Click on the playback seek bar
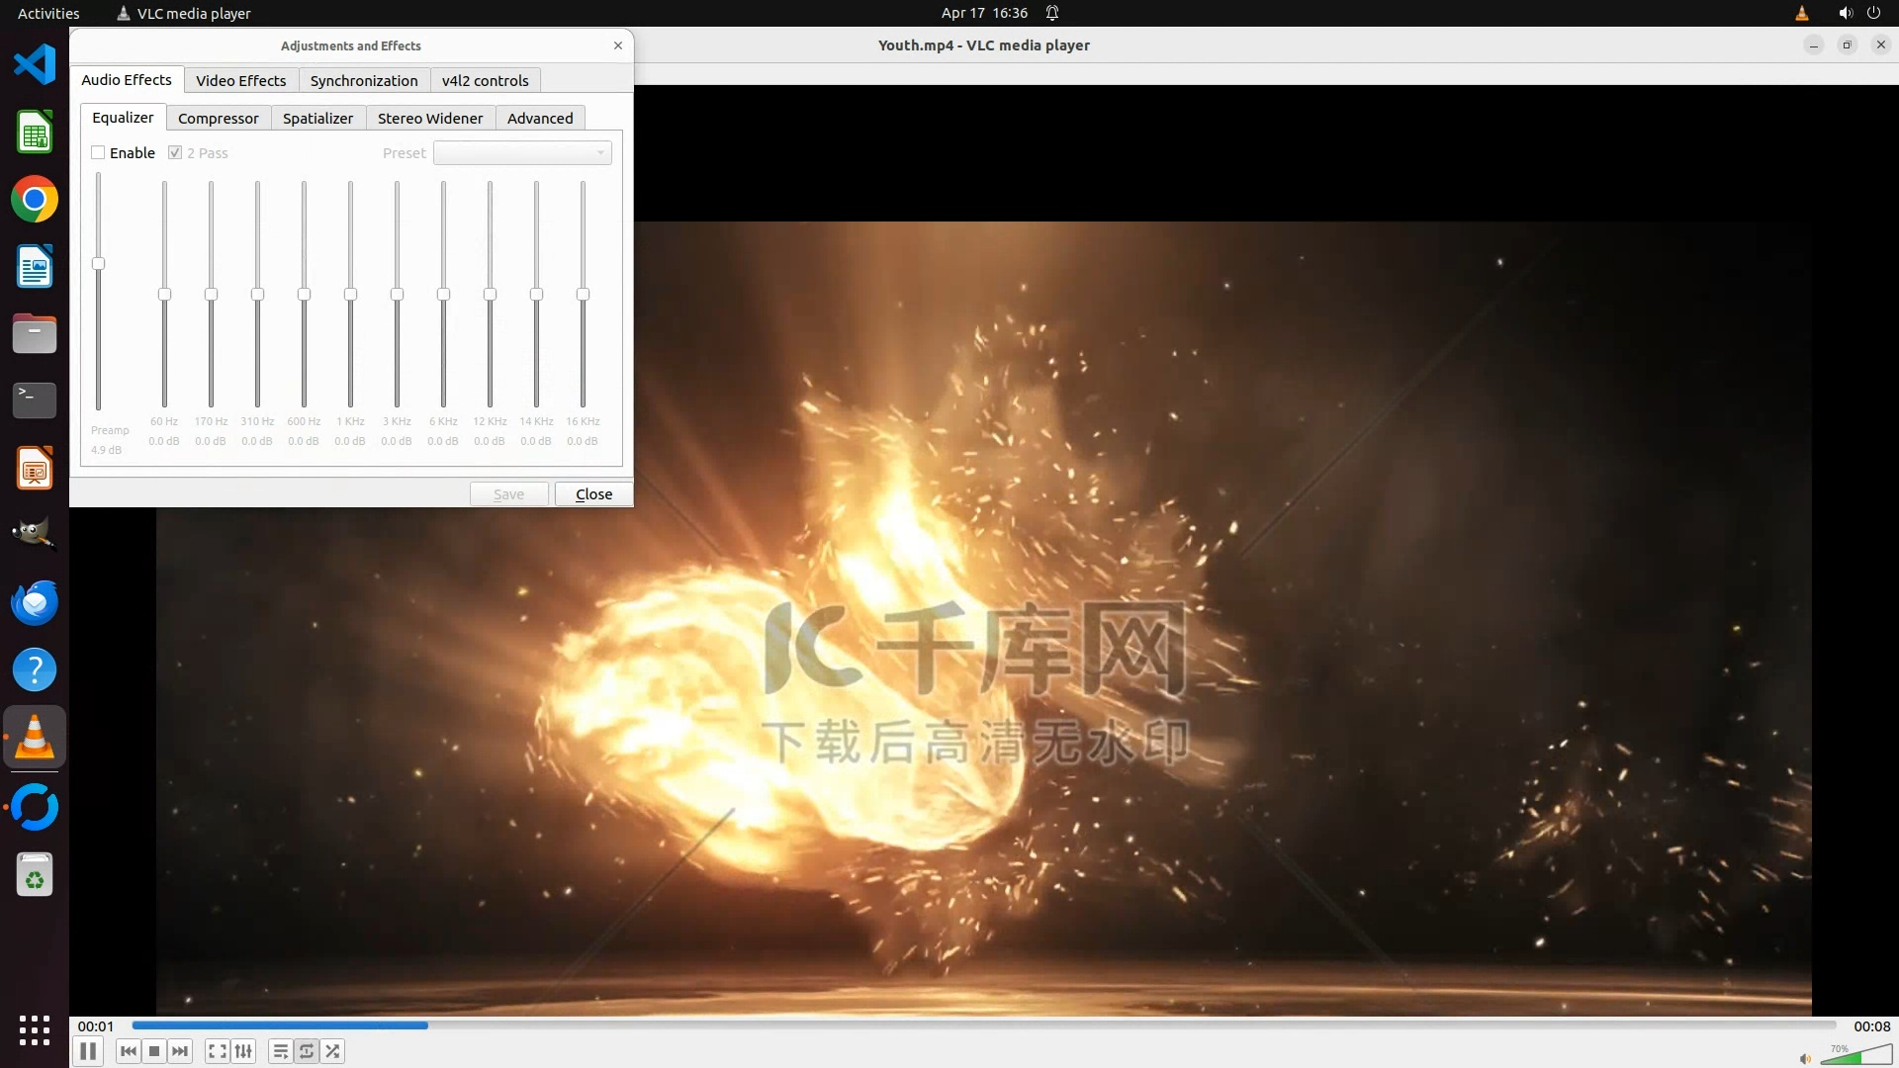The height and width of the screenshot is (1068, 1899). click(983, 1025)
